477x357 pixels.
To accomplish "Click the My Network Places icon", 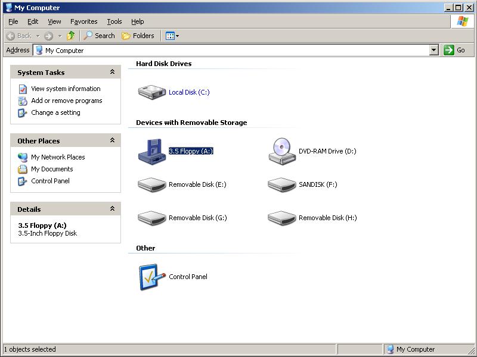I will (23, 157).
